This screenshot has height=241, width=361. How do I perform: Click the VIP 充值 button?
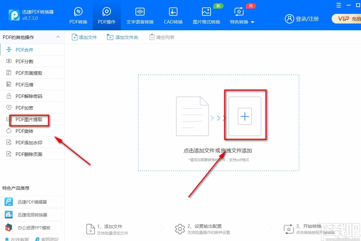coord(347,19)
